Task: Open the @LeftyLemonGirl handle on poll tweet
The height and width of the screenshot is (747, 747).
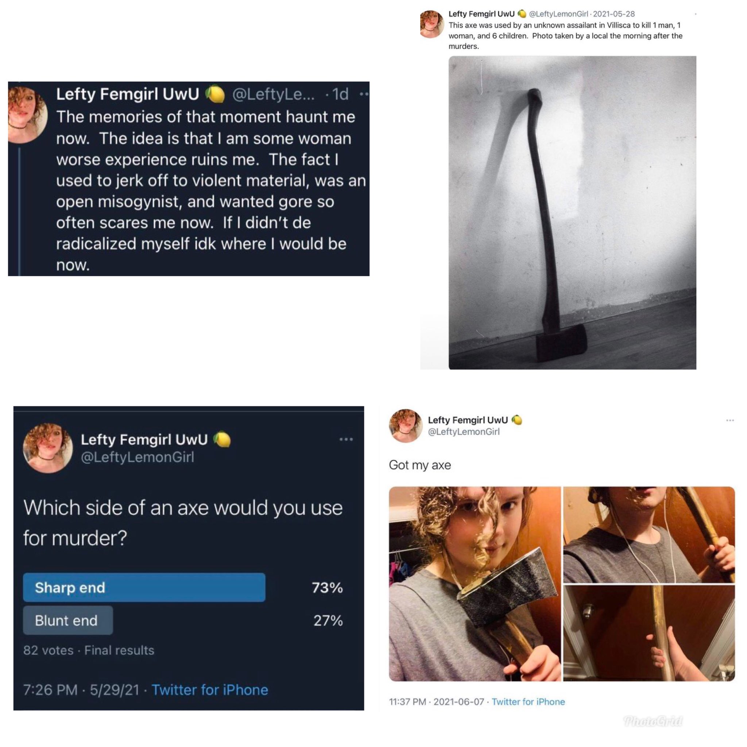Action: tap(138, 457)
